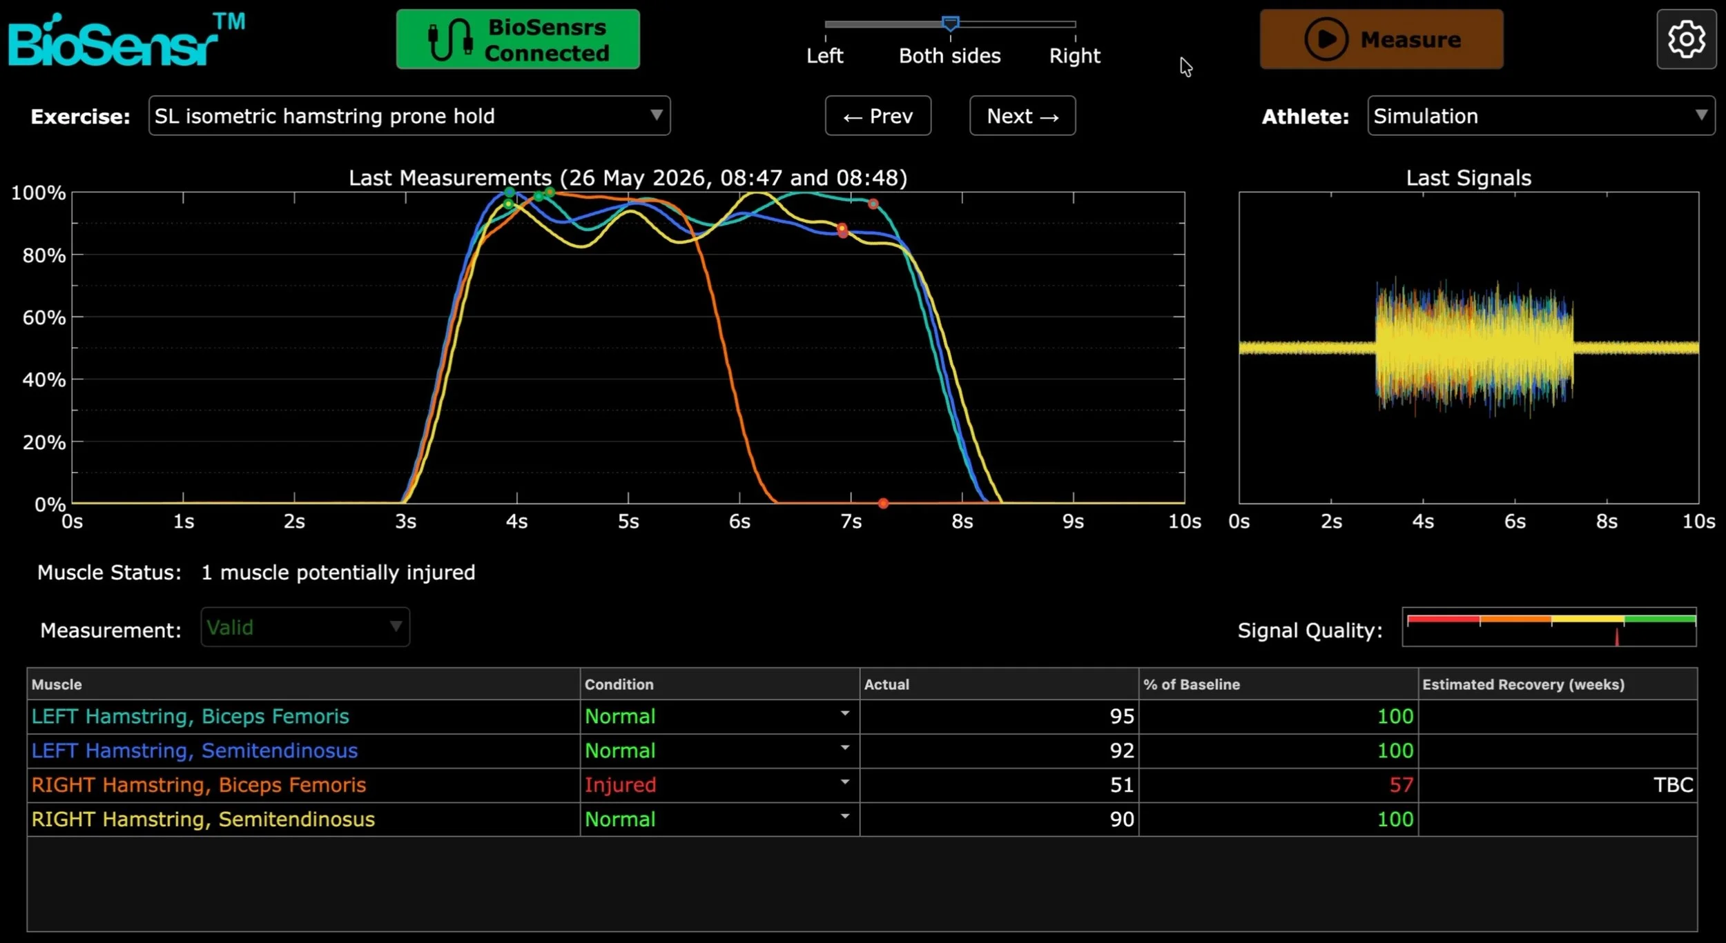
Task: Select the RIGHT Hamstring, Semitendinosus row
Action: (x=862, y=820)
